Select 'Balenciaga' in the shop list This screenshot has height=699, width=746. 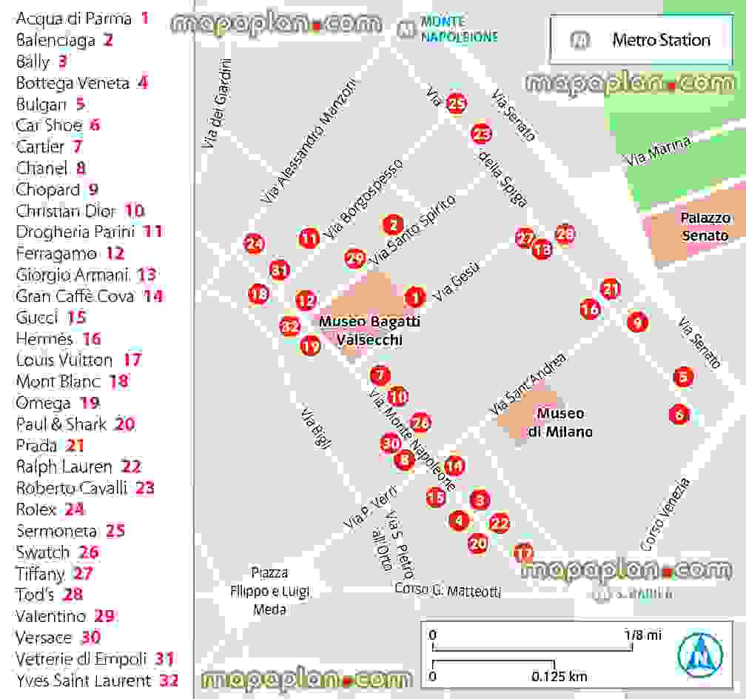[x=56, y=40]
